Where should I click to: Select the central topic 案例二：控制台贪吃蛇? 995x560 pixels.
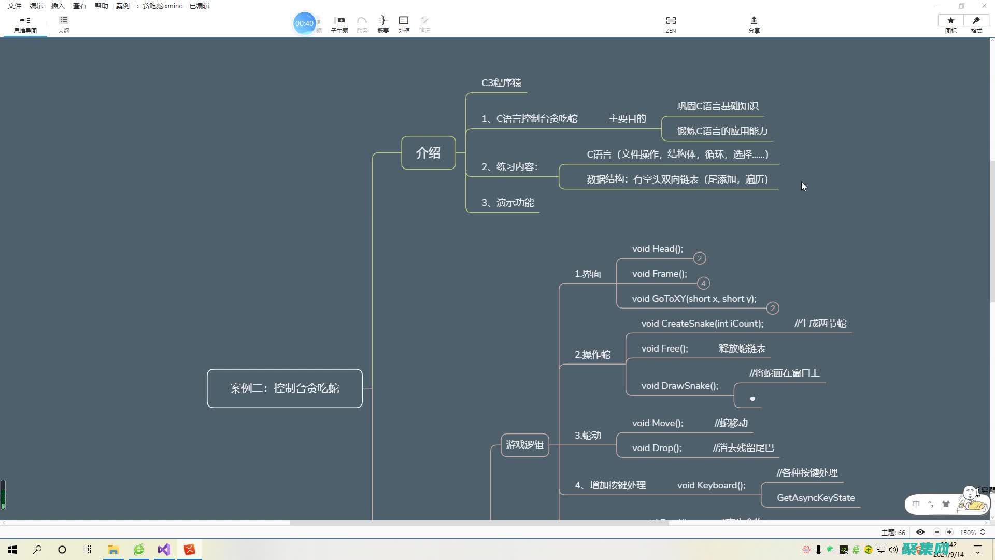pos(284,388)
